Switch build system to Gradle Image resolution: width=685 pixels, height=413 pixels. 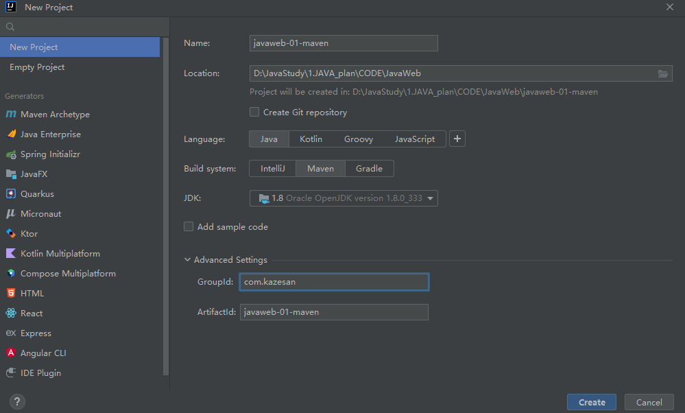[370, 168]
